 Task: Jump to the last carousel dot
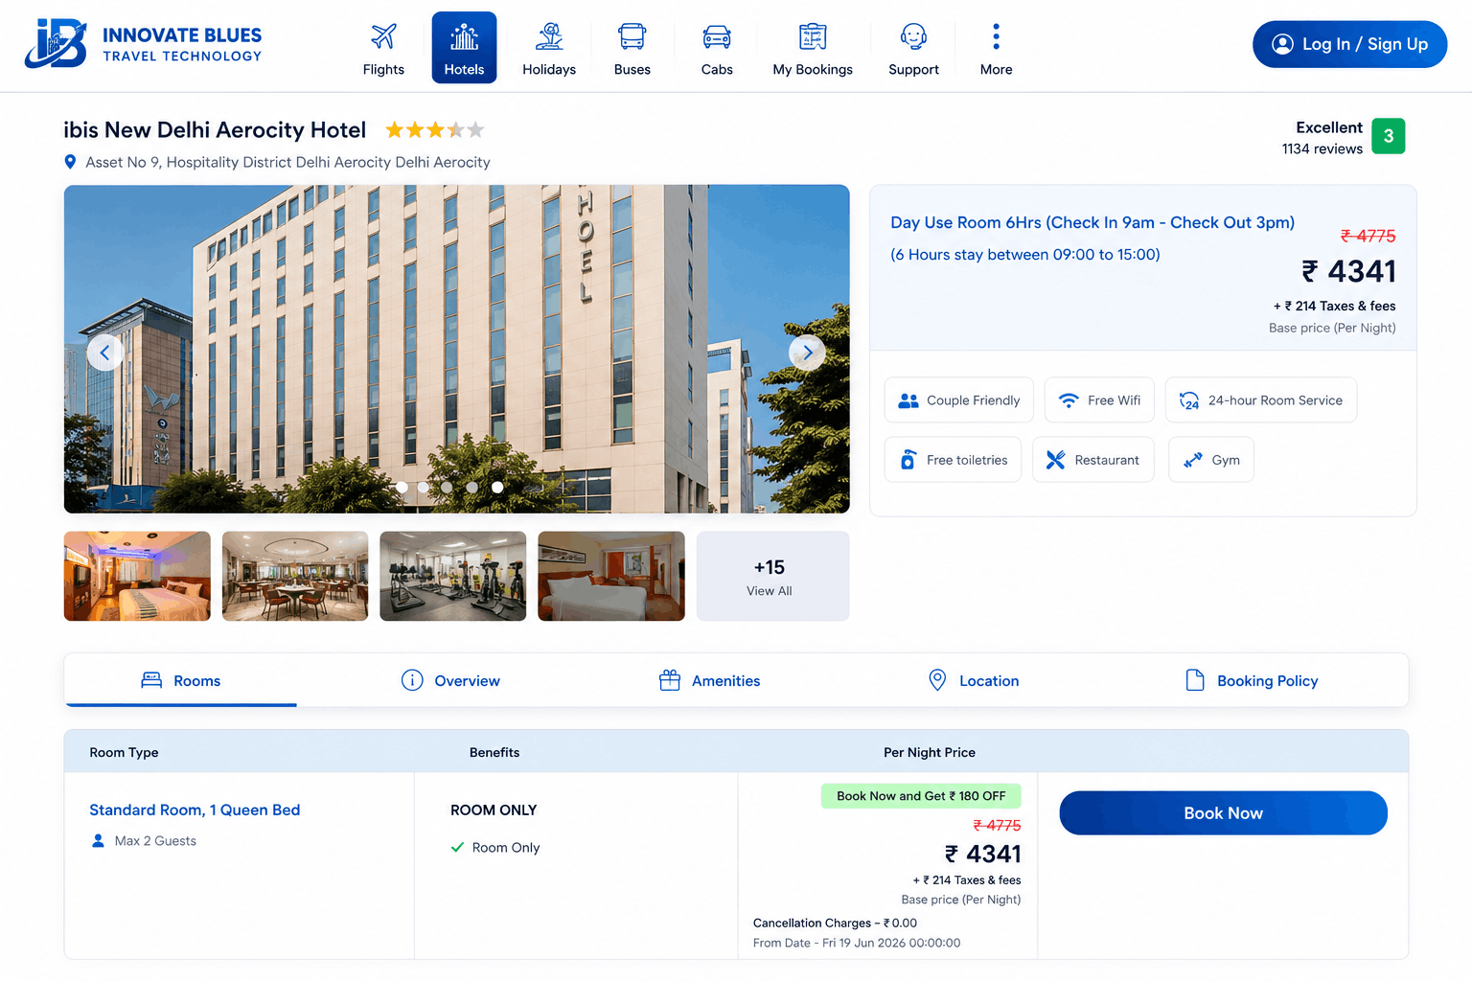click(497, 487)
